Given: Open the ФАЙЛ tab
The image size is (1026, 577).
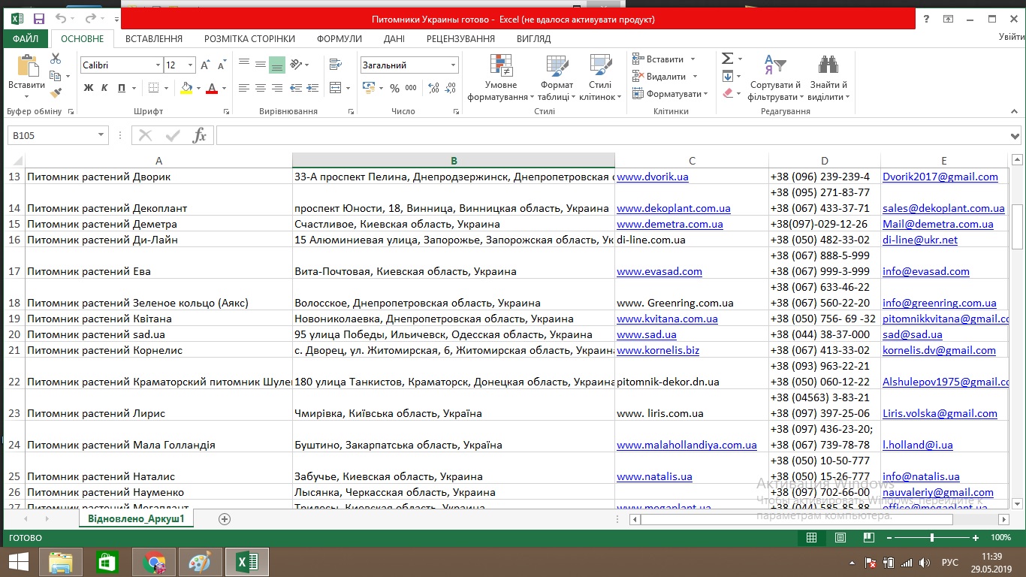Looking at the screenshot, I should pos(26,38).
